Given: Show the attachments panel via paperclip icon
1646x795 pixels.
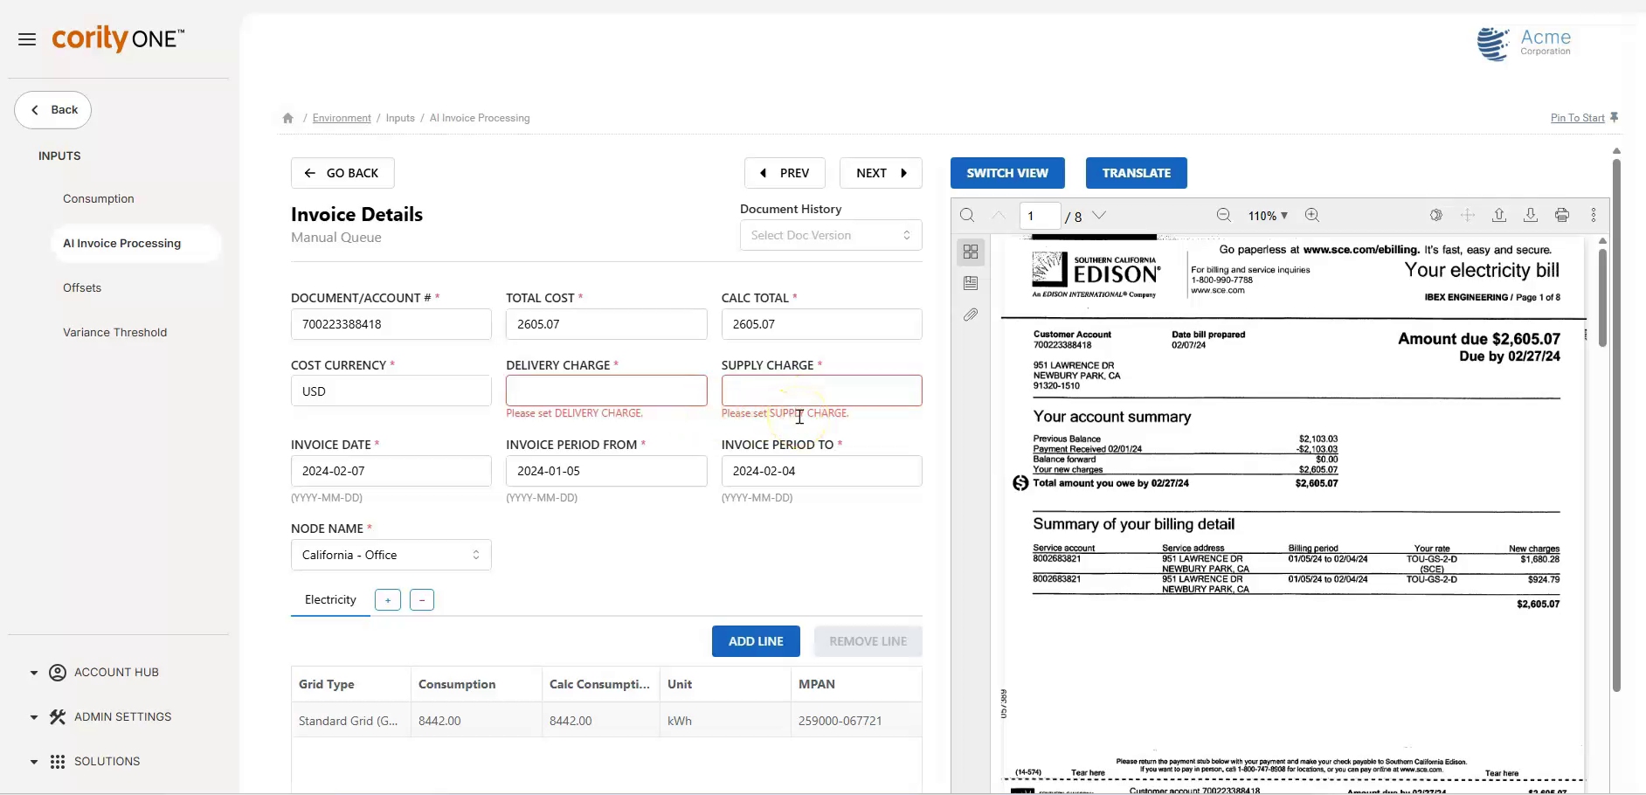Looking at the screenshot, I should point(970,315).
